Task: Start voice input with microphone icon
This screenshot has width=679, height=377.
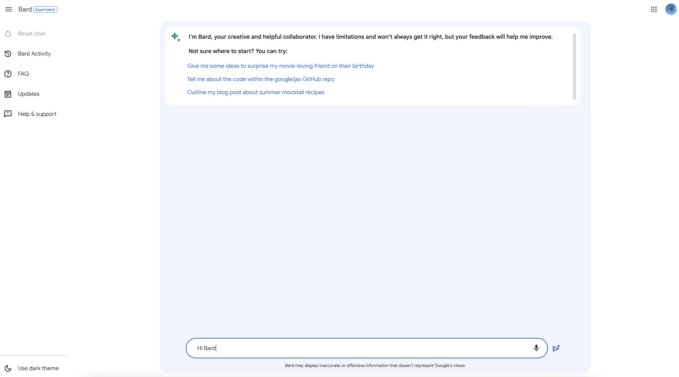Action: (536, 348)
